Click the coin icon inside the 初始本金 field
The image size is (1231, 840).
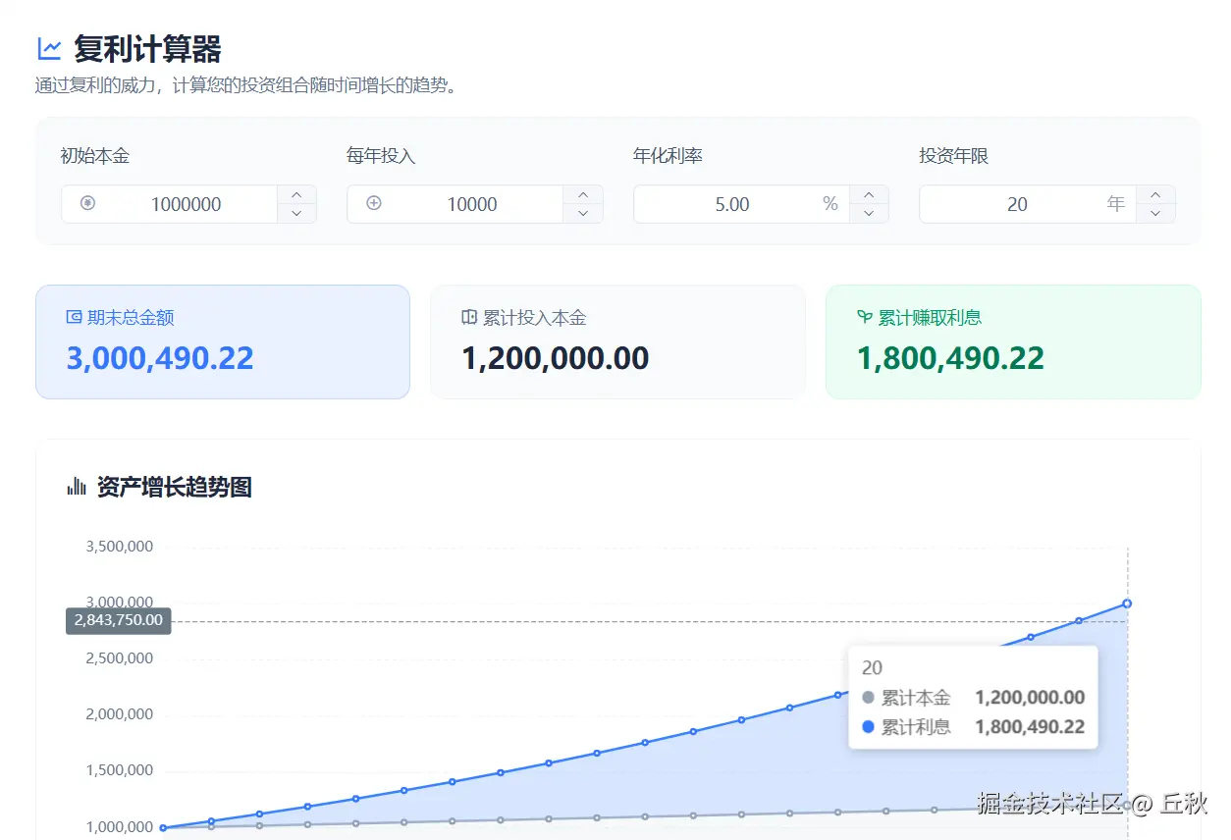coord(86,203)
